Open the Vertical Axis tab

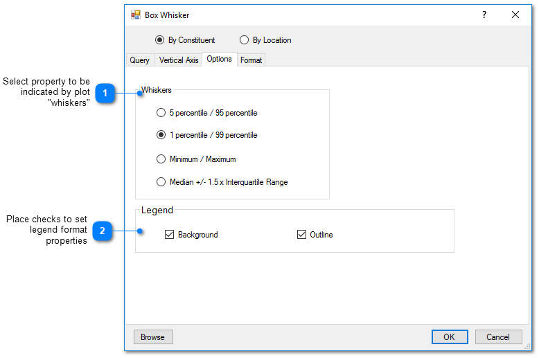[179, 60]
